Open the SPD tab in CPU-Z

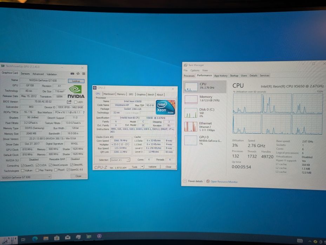(x=131, y=94)
